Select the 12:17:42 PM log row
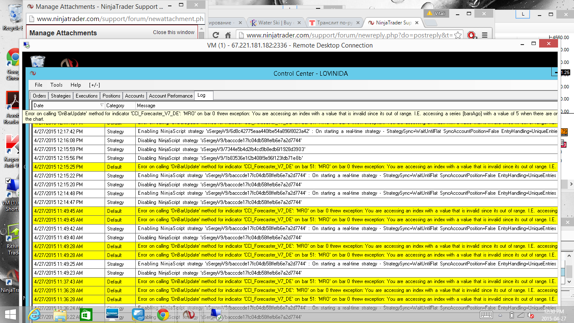This screenshot has height=323, width=574. [x=295, y=131]
